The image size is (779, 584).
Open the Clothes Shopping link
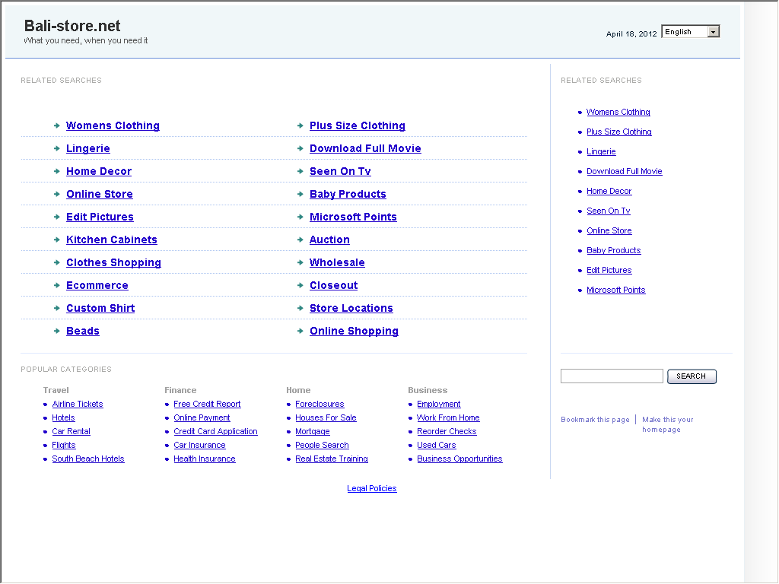coord(113,262)
